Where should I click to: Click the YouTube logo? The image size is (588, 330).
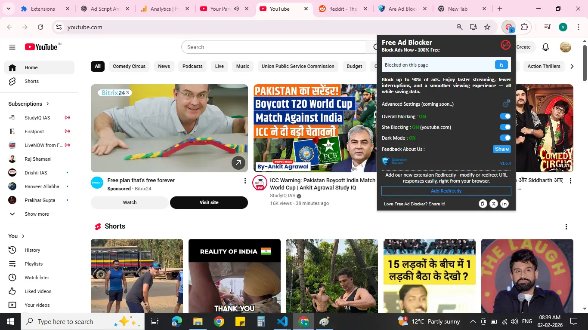(41, 47)
